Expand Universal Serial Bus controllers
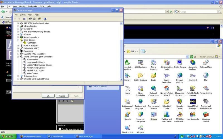 click(x=18, y=79)
